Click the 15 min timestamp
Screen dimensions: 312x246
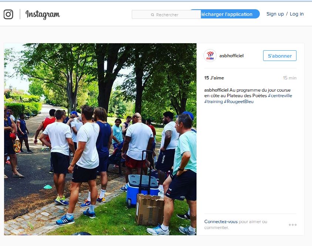(x=289, y=78)
